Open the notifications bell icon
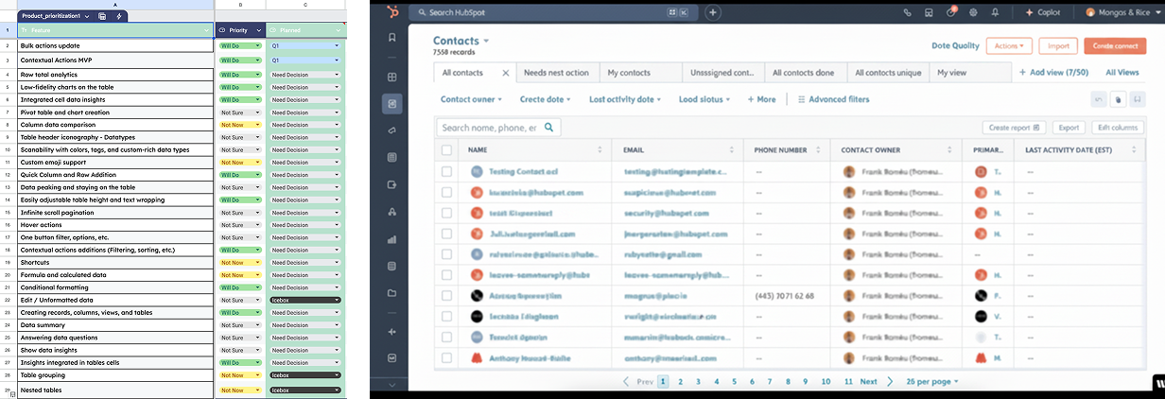The height and width of the screenshot is (399, 1165). tap(995, 12)
